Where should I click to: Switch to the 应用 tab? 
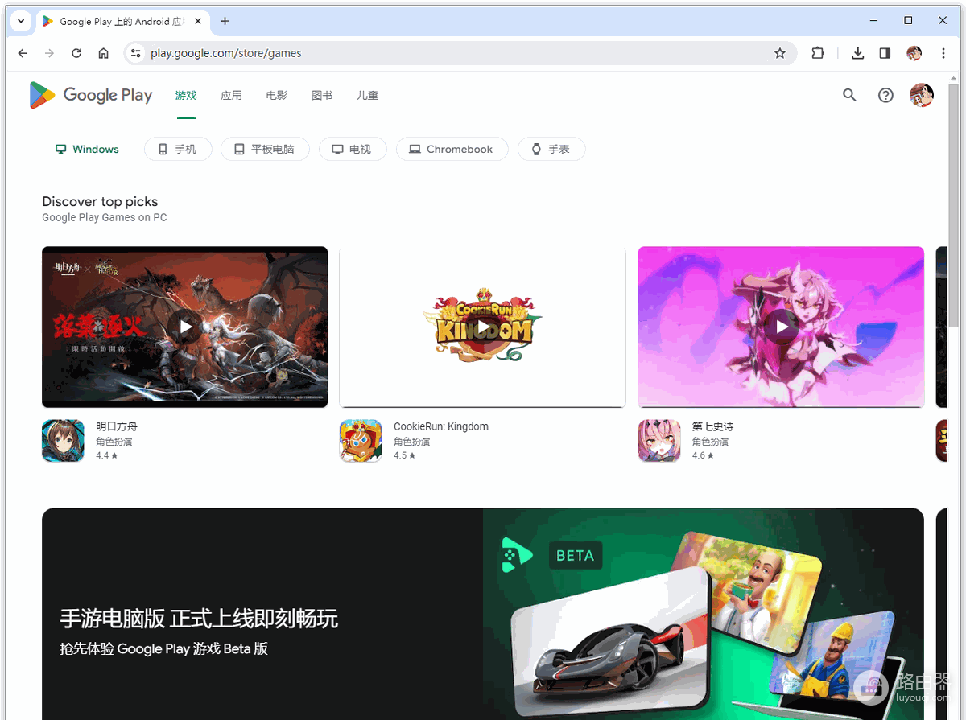[231, 95]
